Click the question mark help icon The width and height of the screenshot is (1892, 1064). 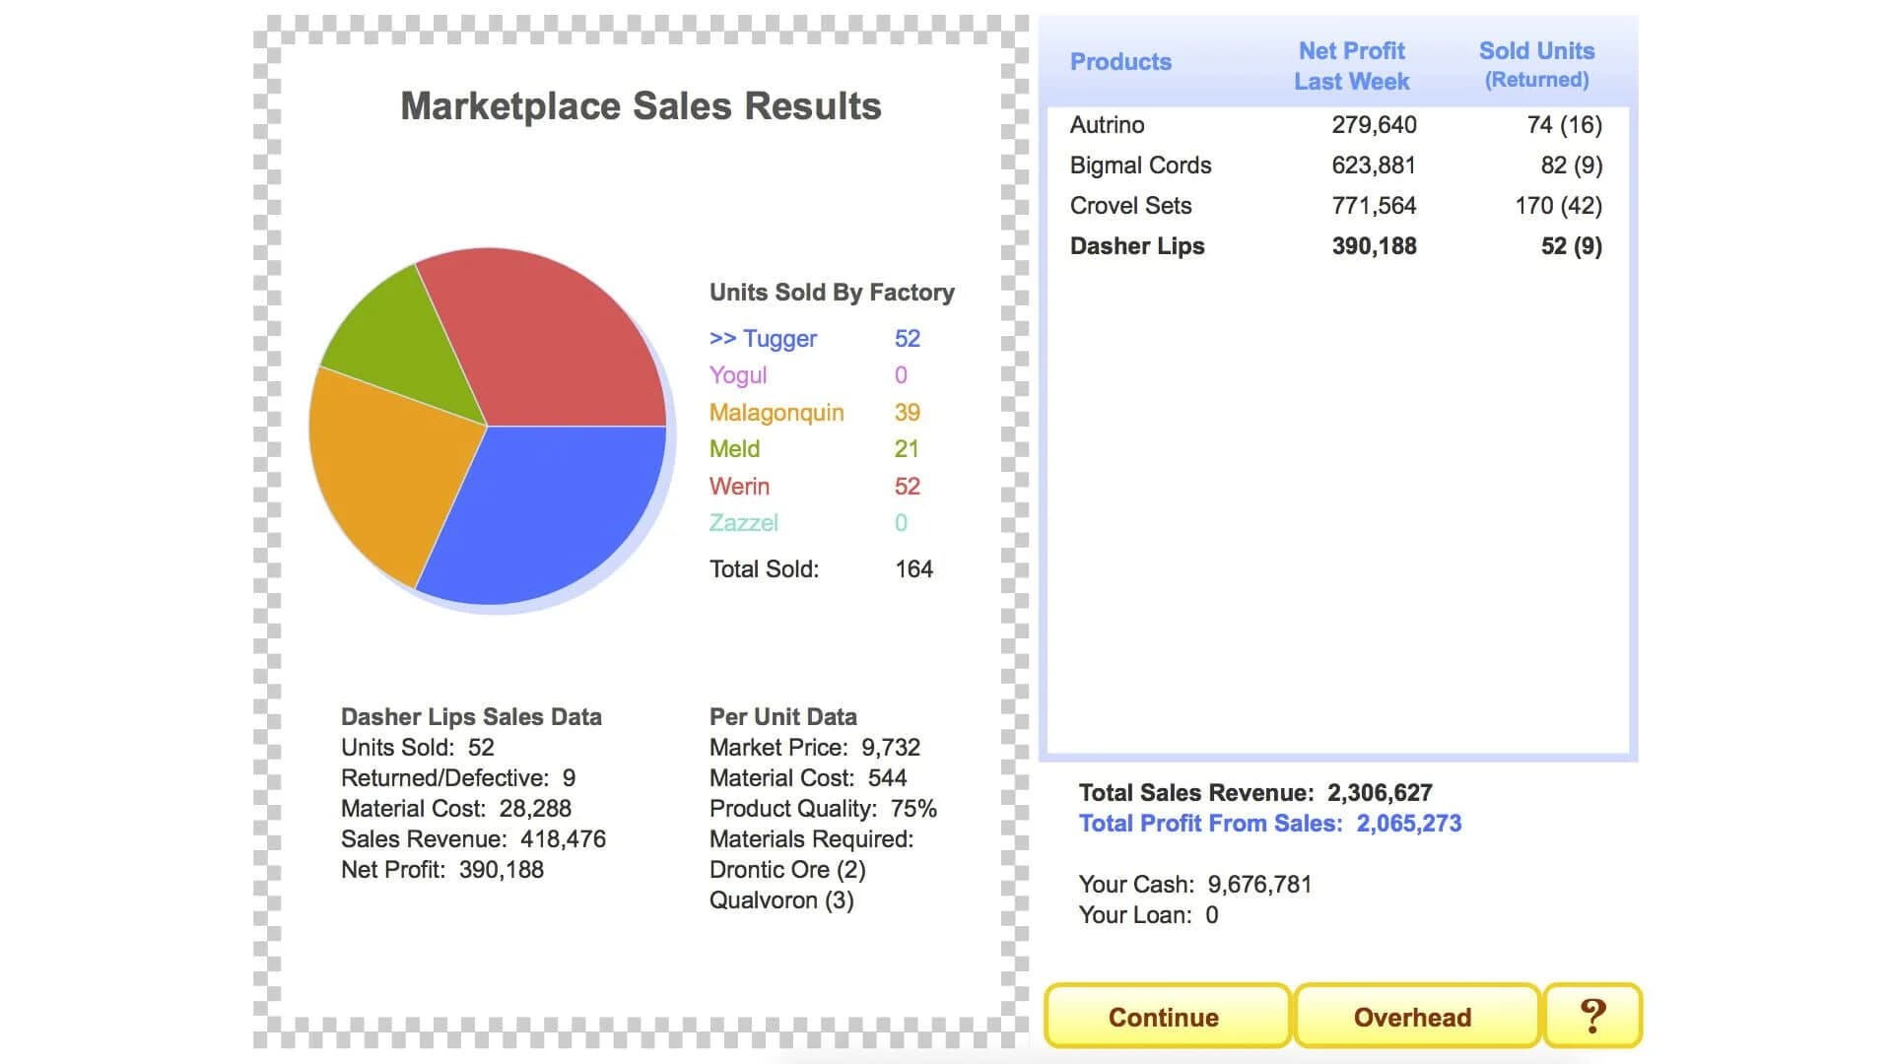(x=1593, y=1017)
